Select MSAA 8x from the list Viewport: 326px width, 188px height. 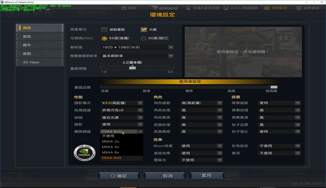(122, 153)
